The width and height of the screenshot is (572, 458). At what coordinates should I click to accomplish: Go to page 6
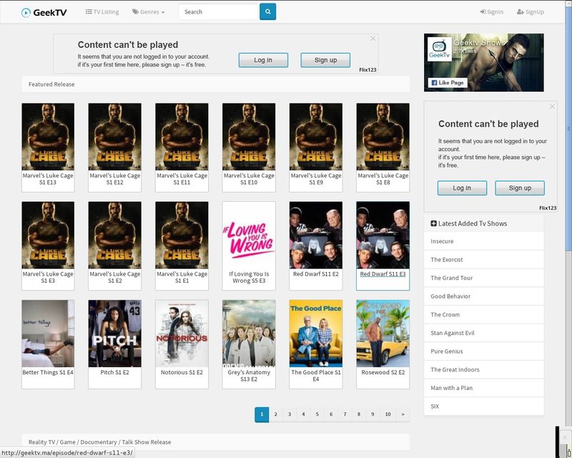pos(331,414)
